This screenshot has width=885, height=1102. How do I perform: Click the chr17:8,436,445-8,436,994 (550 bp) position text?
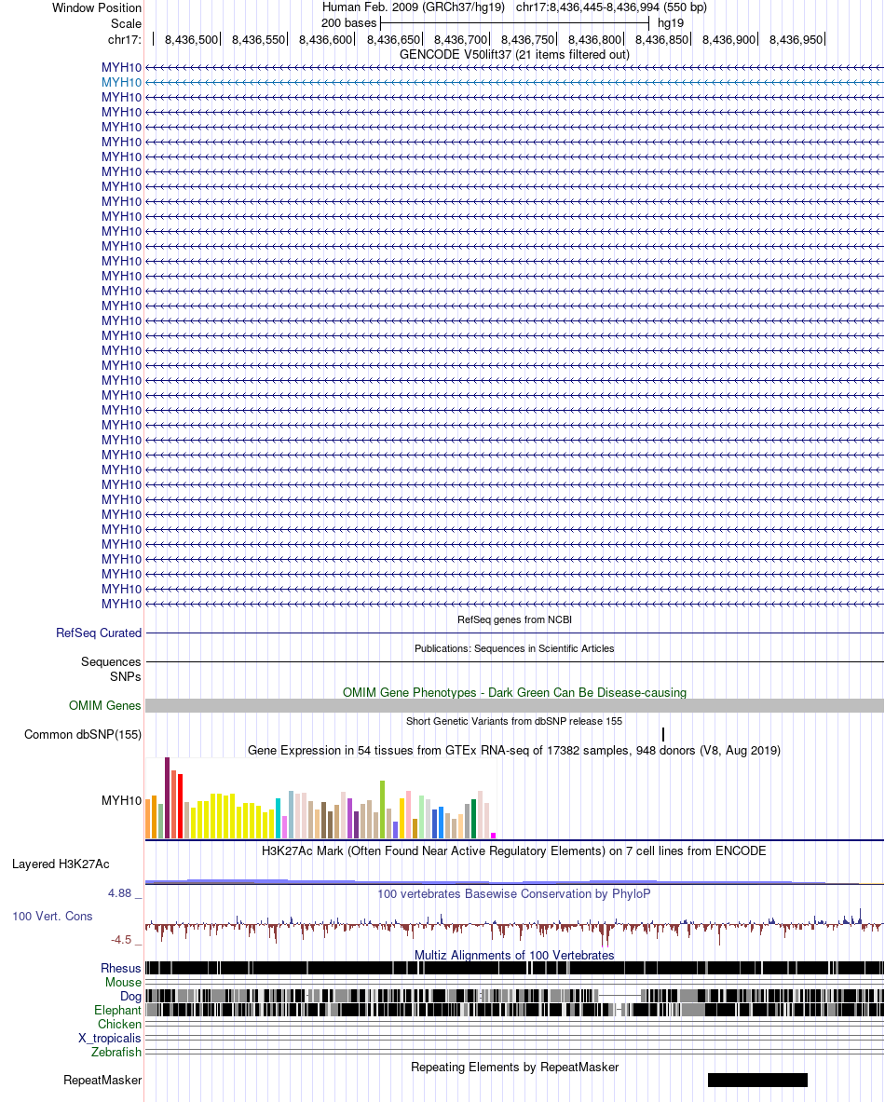611,7
